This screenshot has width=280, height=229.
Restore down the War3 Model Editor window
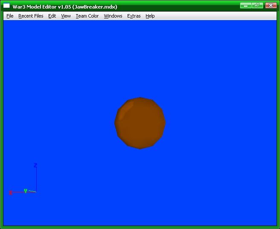point(257,6)
